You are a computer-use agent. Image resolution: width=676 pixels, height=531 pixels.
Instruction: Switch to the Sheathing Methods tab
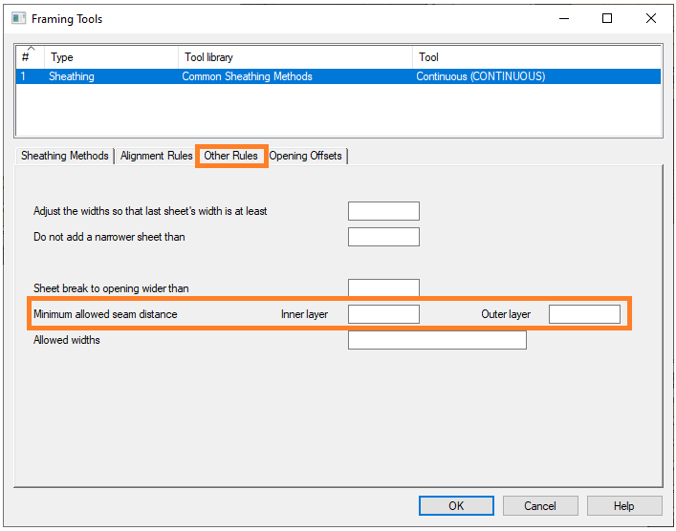pos(65,156)
